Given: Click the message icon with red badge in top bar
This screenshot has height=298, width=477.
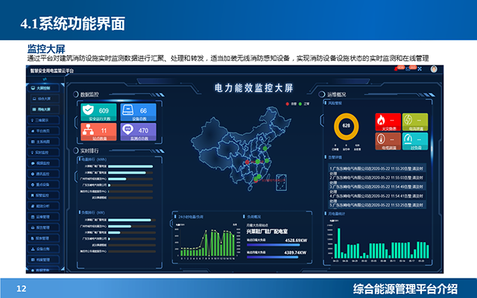Looking at the screenshot, I should click(408, 69).
